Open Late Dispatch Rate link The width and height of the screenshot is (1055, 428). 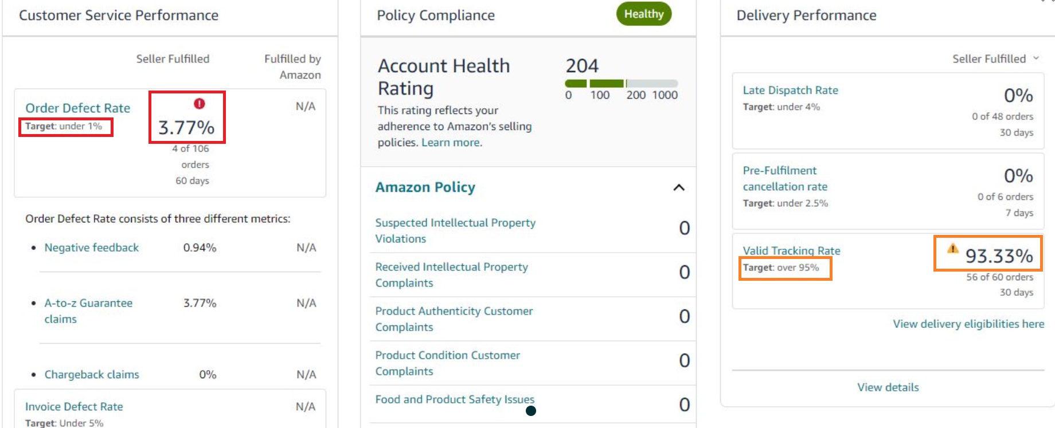[x=790, y=90]
